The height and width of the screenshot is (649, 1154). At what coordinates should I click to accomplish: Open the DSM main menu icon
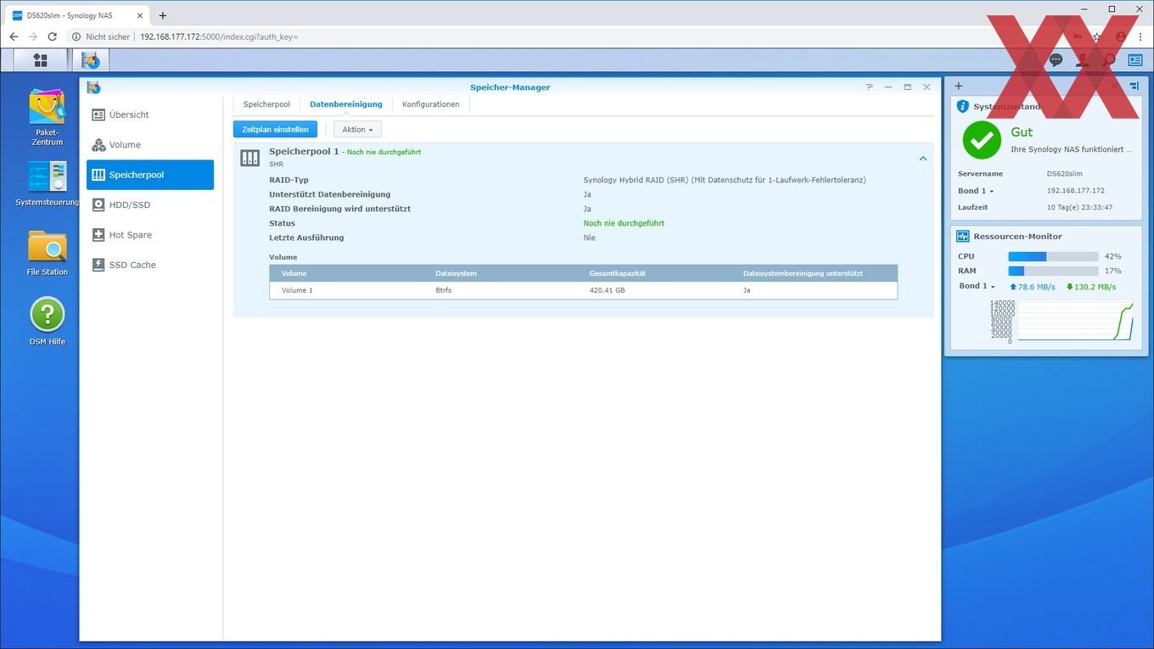[40, 60]
